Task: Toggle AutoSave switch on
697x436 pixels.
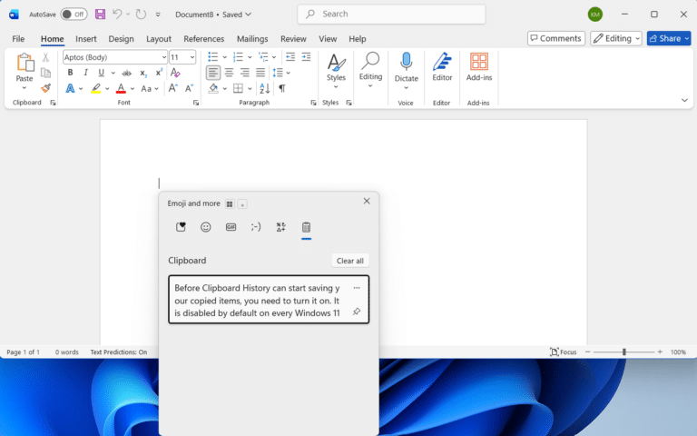Action: (74, 15)
